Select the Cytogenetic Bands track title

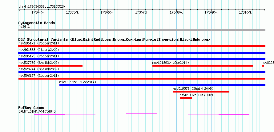37,23
